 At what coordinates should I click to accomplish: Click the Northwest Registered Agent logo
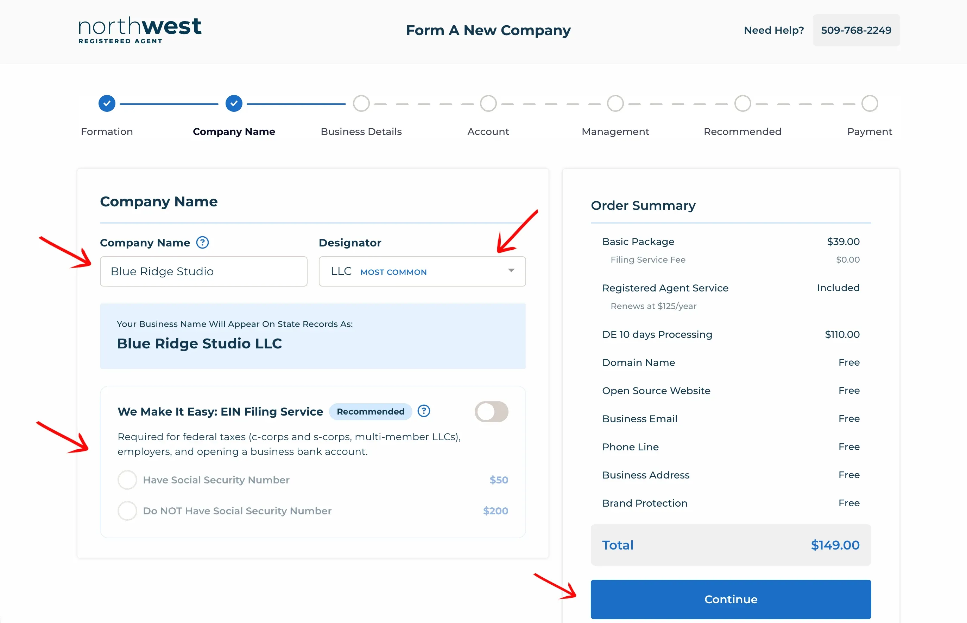point(140,30)
